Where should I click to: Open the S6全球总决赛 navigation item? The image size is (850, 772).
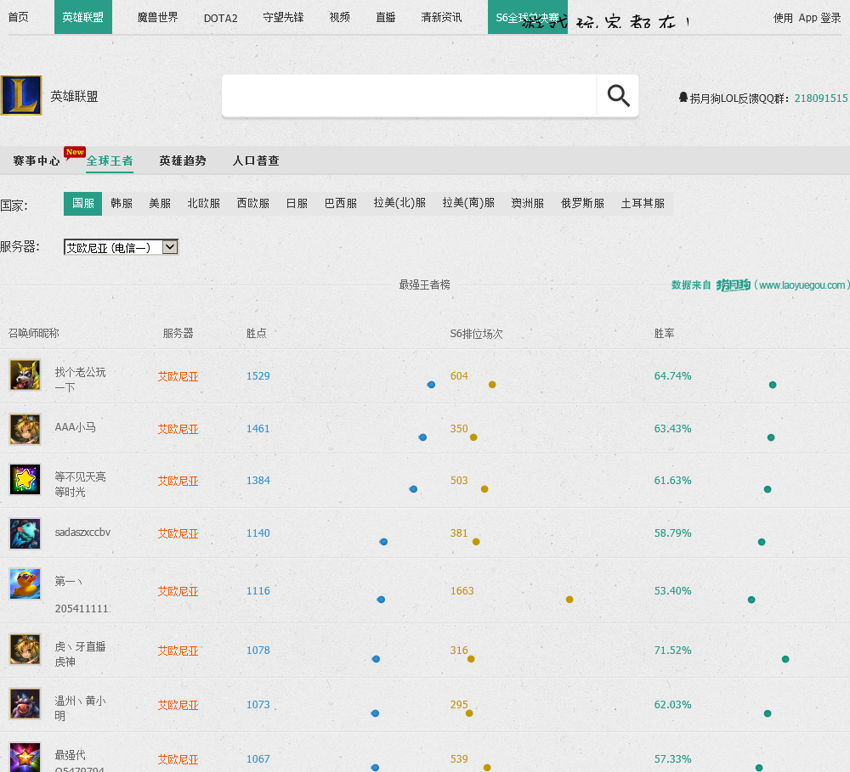(x=528, y=17)
